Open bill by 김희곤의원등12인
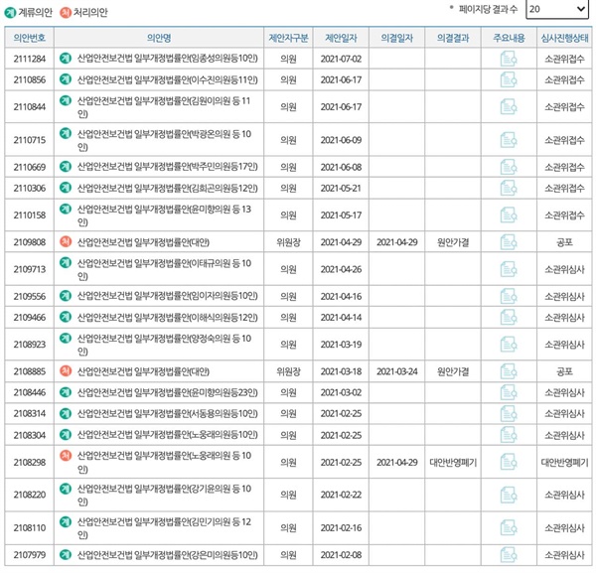Viewport: 596px width, 573px height. [167, 188]
